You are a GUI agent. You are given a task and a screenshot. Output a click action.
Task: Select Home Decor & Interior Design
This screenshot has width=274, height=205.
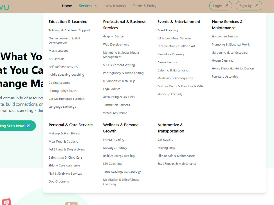(233, 68)
